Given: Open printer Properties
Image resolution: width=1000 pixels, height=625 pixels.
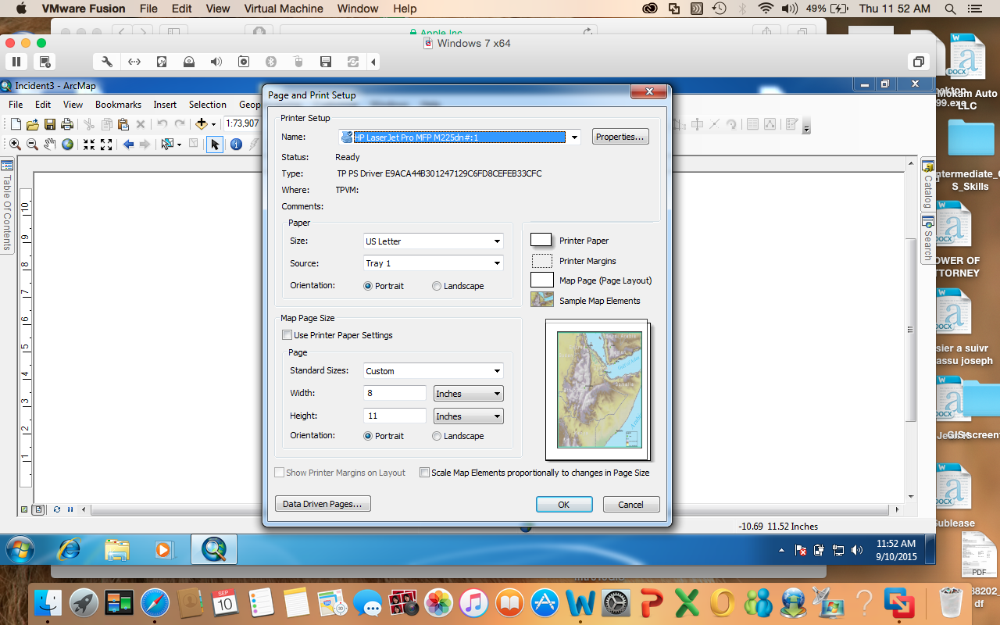Looking at the screenshot, I should point(620,136).
